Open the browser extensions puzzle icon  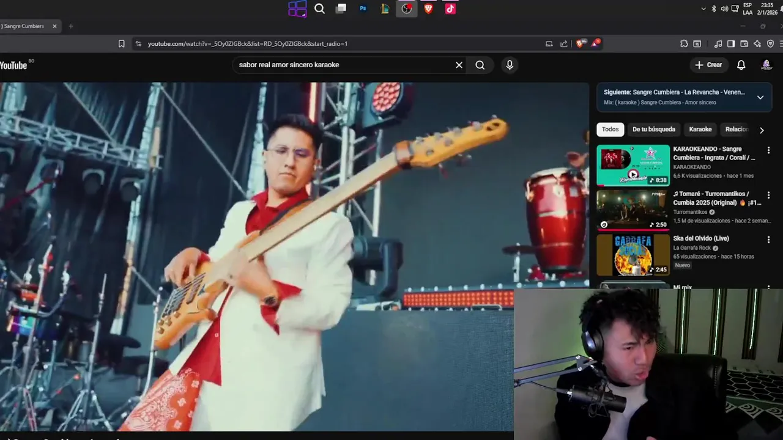[x=684, y=43]
